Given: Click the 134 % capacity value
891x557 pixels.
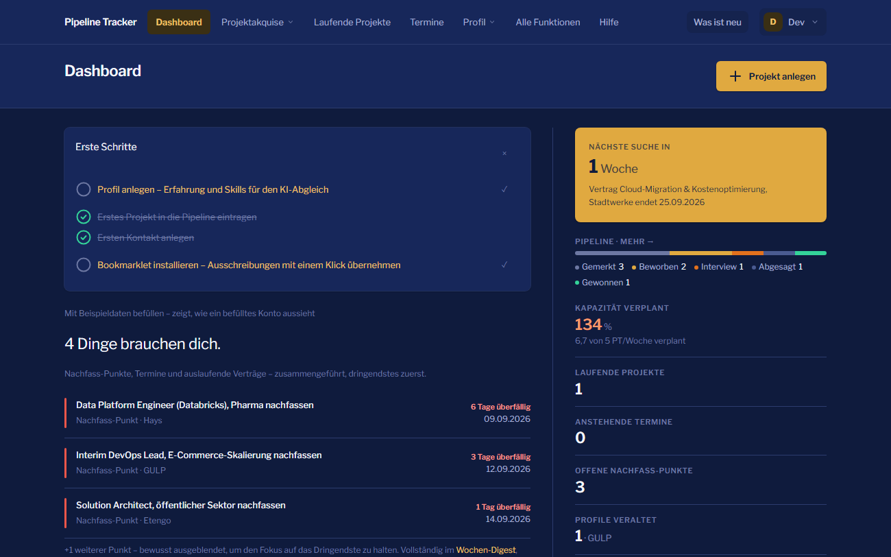Looking at the screenshot, I should (x=594, y=324).
